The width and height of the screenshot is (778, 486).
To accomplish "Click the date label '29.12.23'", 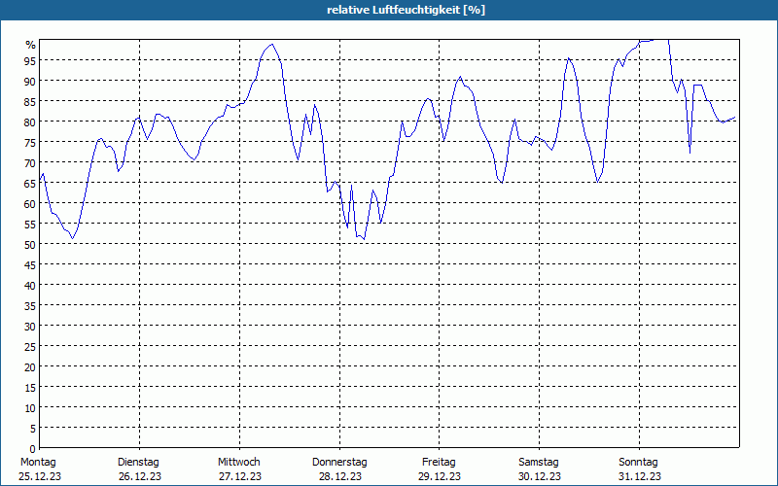I will (440, 477).
